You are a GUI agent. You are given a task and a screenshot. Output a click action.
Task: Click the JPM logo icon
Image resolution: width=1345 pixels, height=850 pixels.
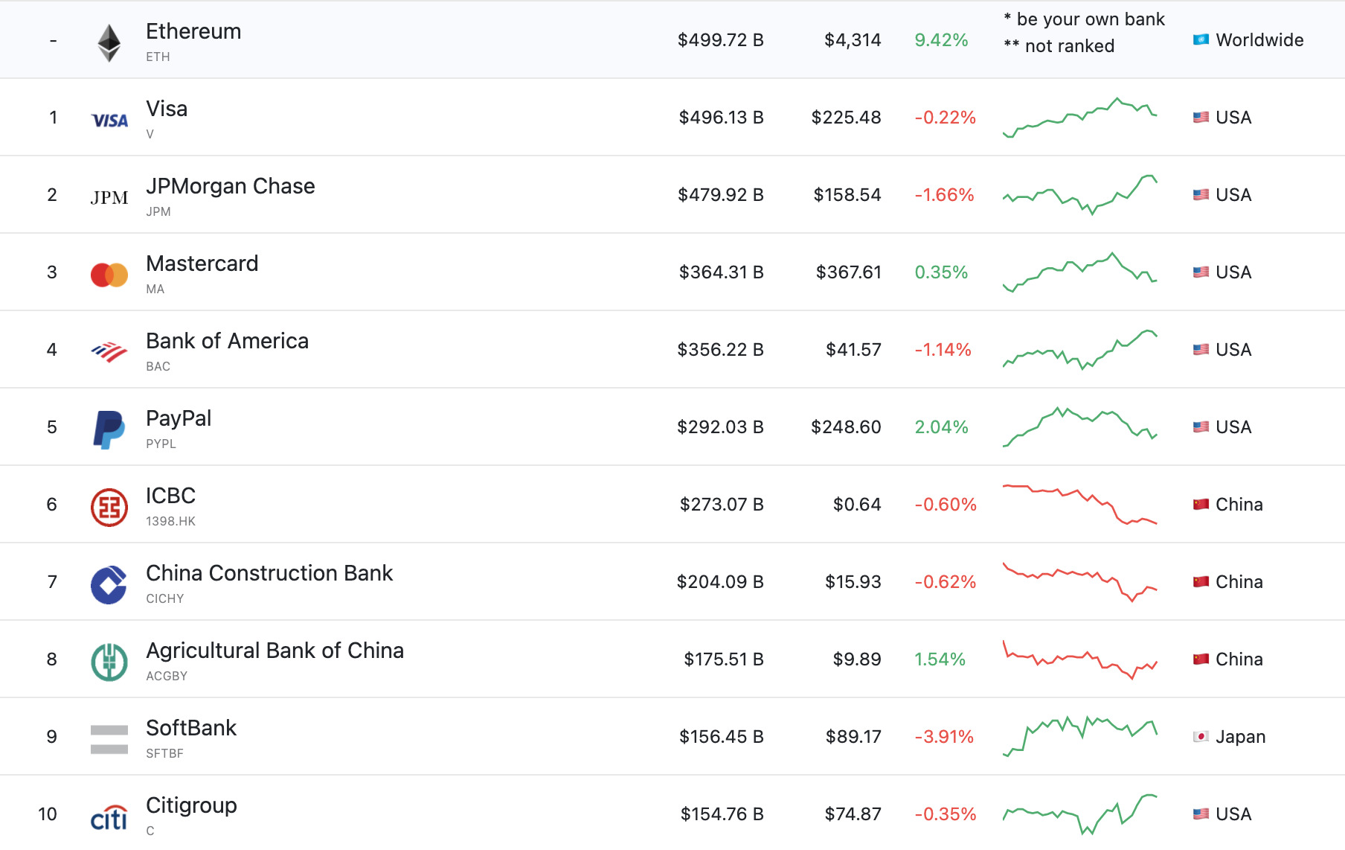(109, 197)
